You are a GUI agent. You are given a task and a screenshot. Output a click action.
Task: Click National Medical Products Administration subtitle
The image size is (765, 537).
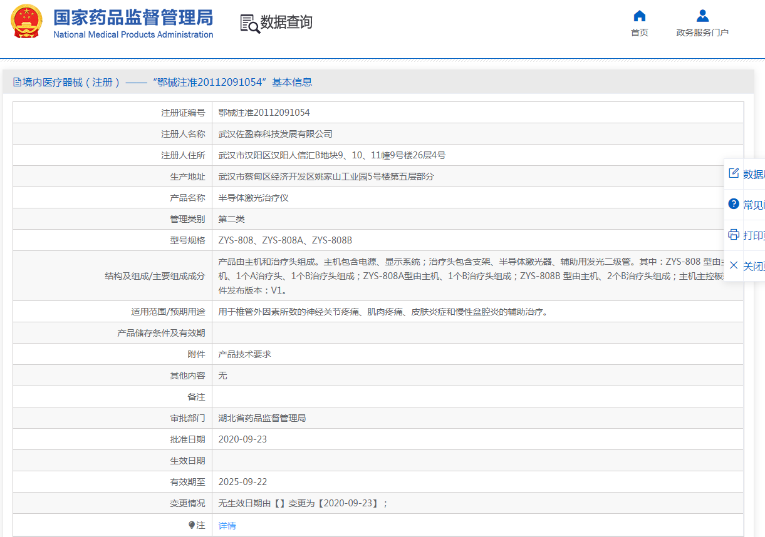point(133,34)
